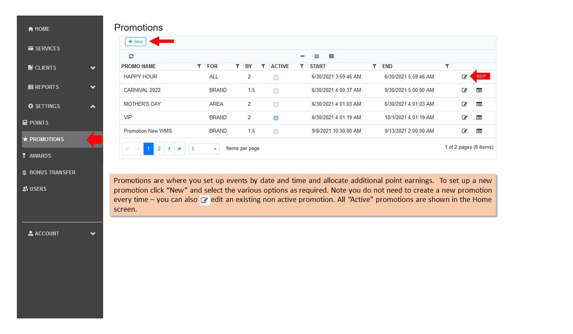Jump to last page double arrow

pyautogui.click(x=180, y=148)
